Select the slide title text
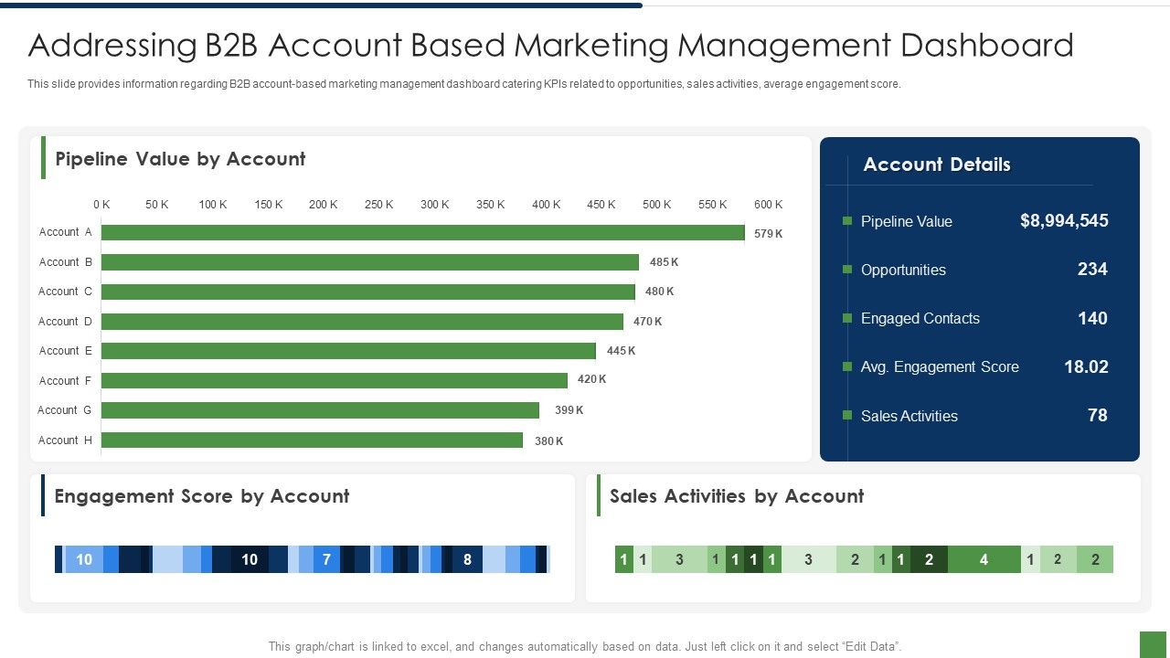This screenshot has width=1170, height=658. (x=551, y=45)
